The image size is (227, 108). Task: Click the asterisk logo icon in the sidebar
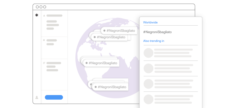(x=37, y=15)
